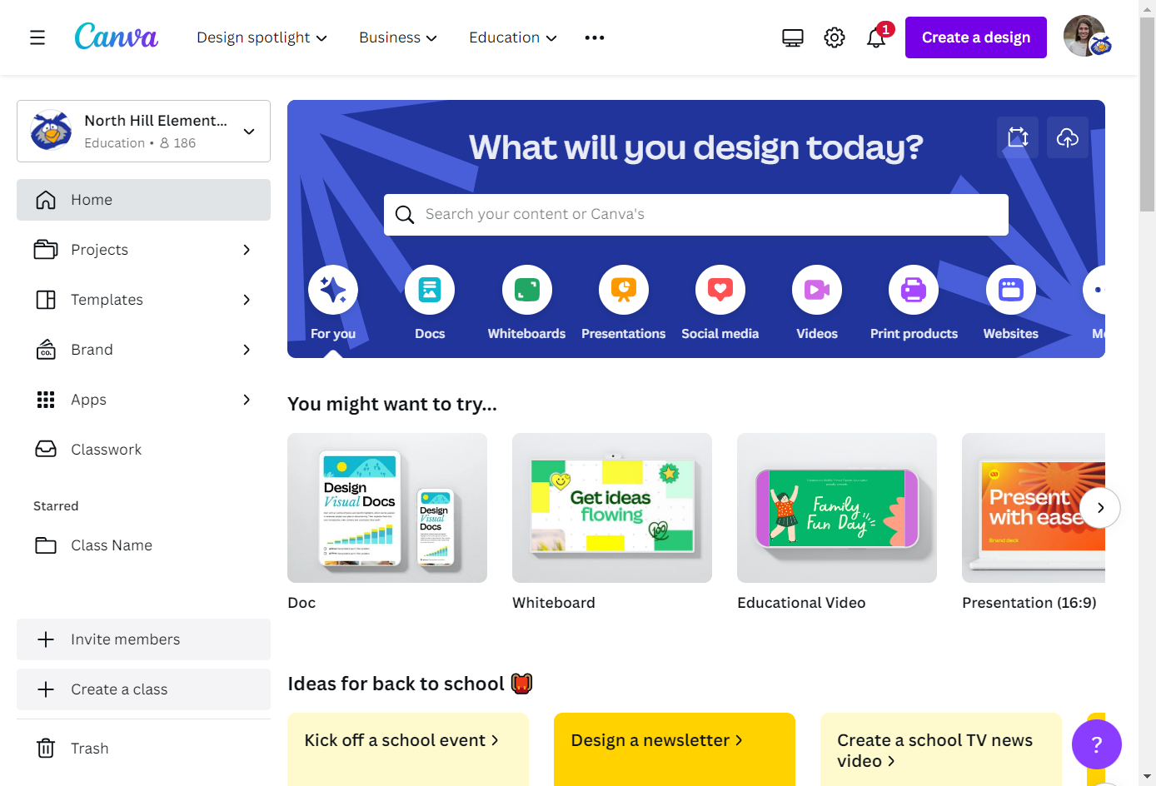The width and height of the screenshot is (1156, 786).
Task: Open the Educational Video thumbnail
Action: click(x=837, y=508)
